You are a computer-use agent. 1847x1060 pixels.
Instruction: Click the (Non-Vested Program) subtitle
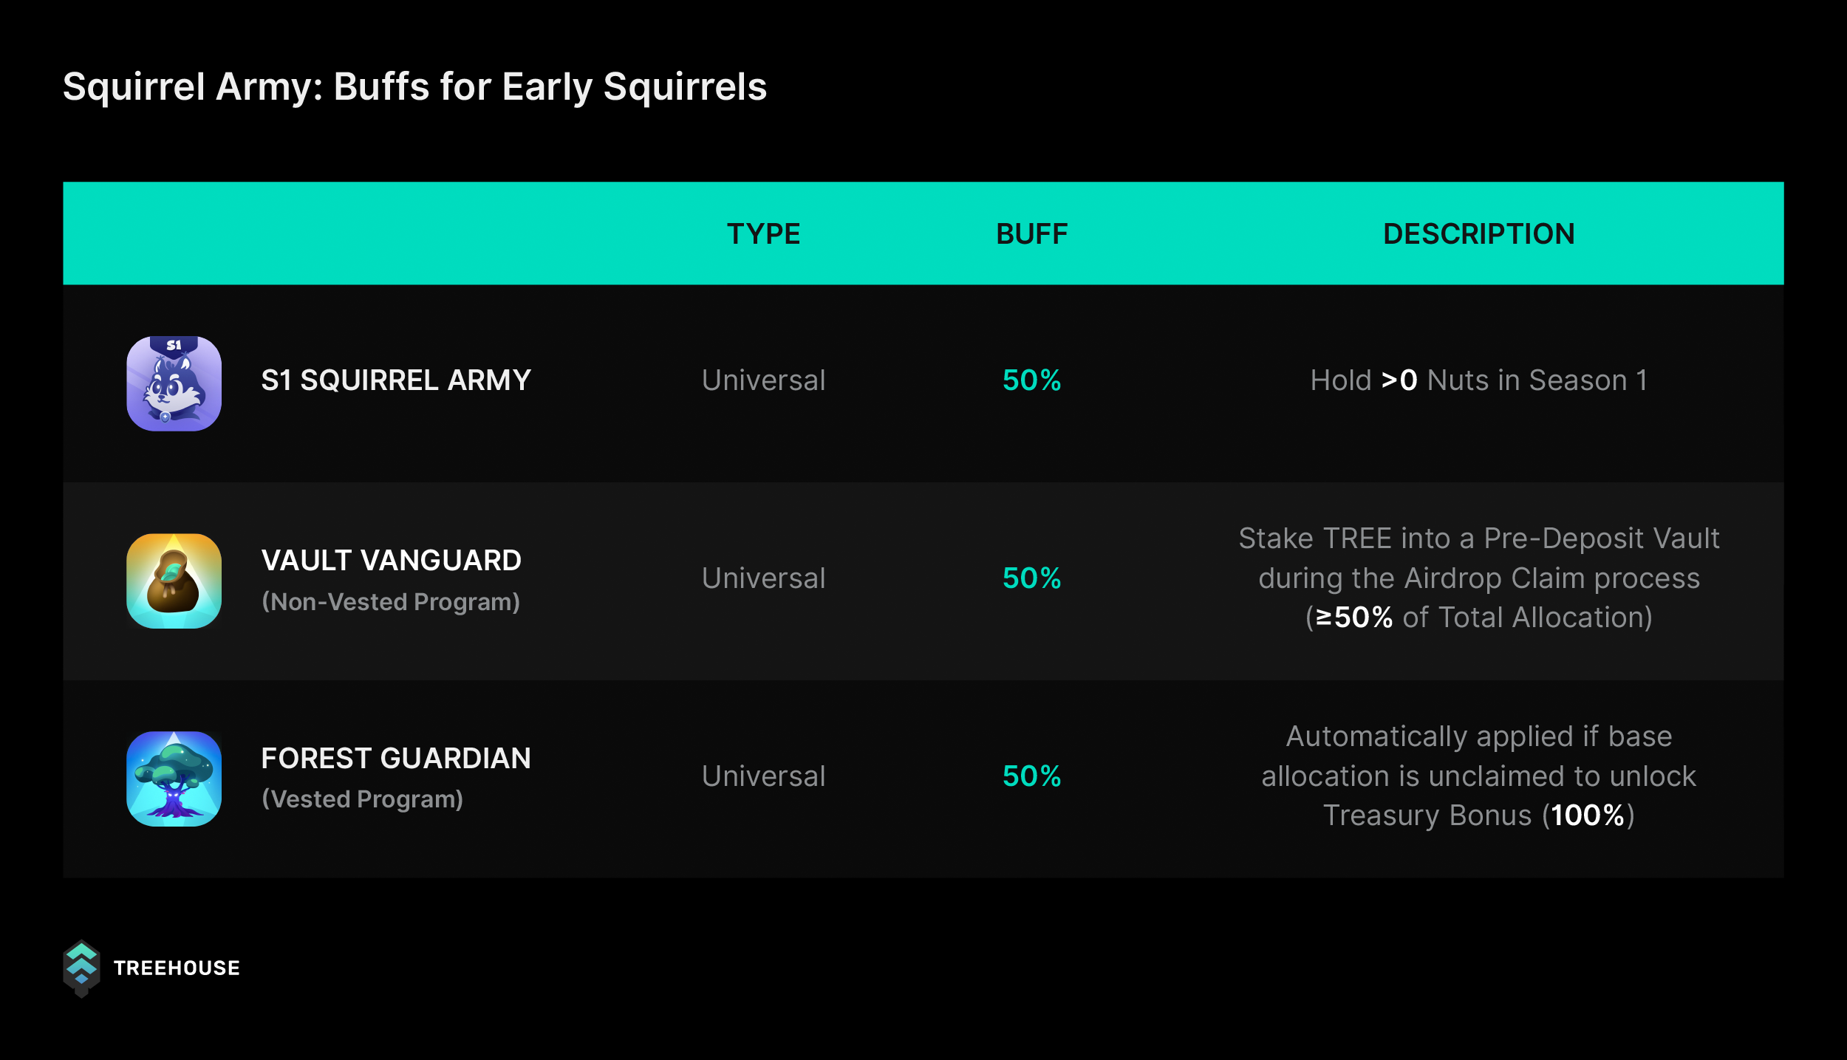(x=391, y=602)
